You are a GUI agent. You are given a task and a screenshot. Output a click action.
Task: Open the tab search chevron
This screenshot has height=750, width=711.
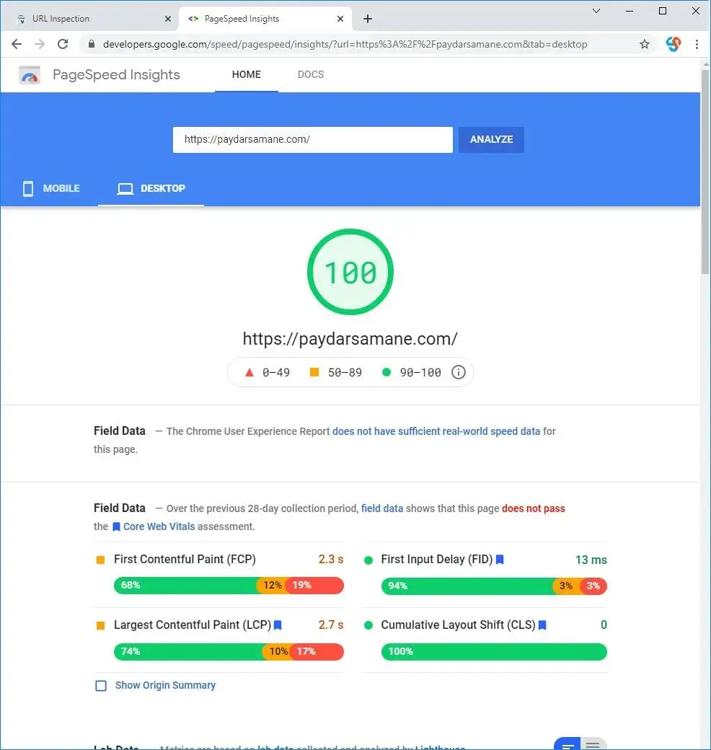(x=596, y=11)
